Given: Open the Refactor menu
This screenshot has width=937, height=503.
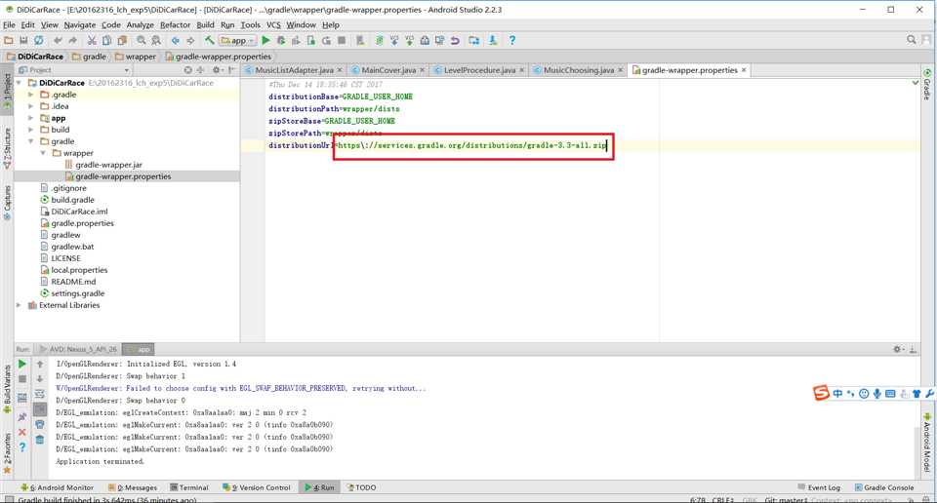Looking at the screenshot, I should click(175, 25).
